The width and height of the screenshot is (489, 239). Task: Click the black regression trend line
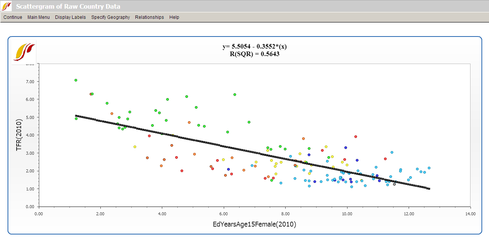pyautogui.click(x=249, y=152)
